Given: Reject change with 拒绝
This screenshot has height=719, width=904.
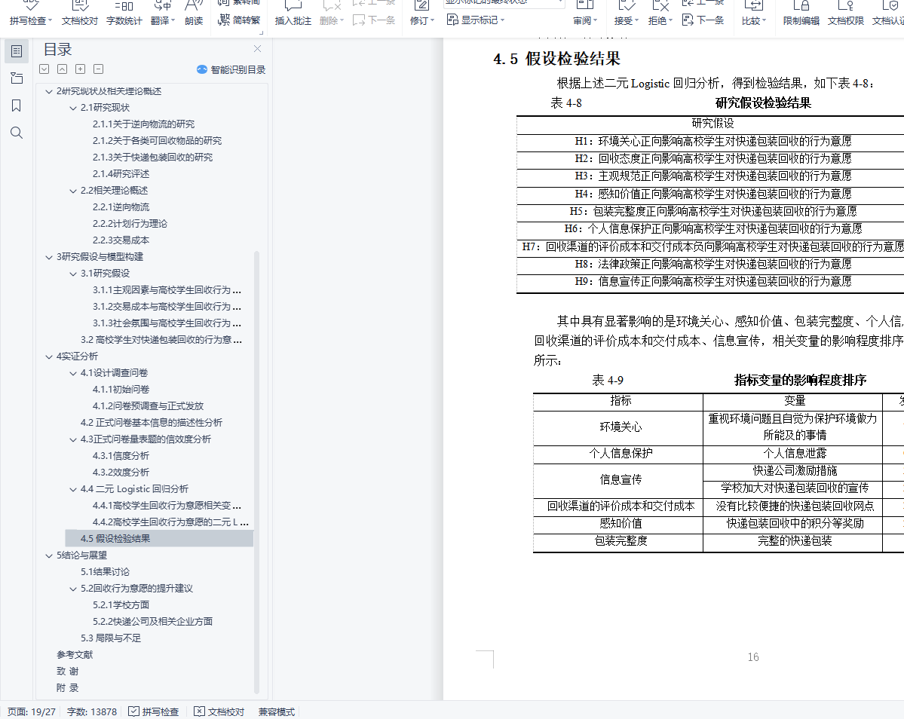Looking at the screenshot, I should 660,14.
